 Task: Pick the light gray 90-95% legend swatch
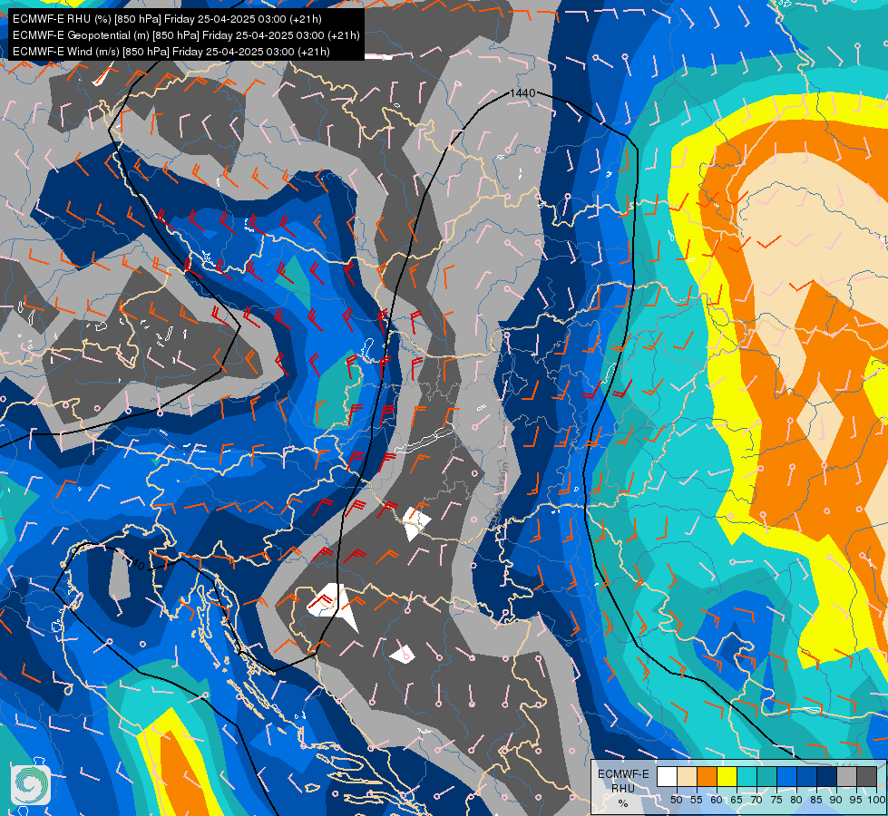[x=846, y=776]
